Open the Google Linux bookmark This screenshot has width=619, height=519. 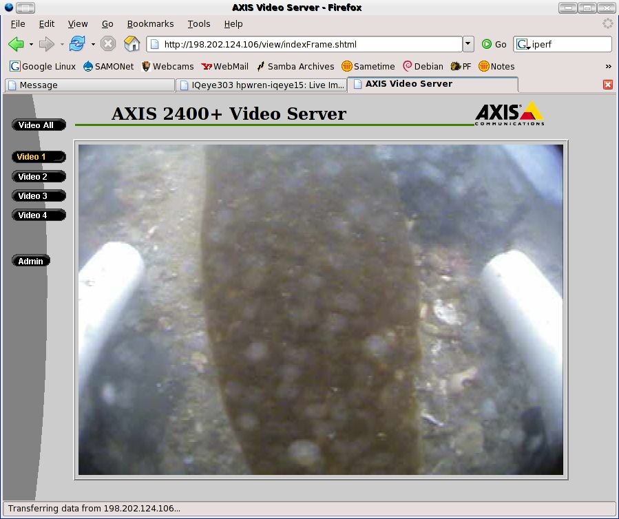pyautogui.click(x=43, y=66)
